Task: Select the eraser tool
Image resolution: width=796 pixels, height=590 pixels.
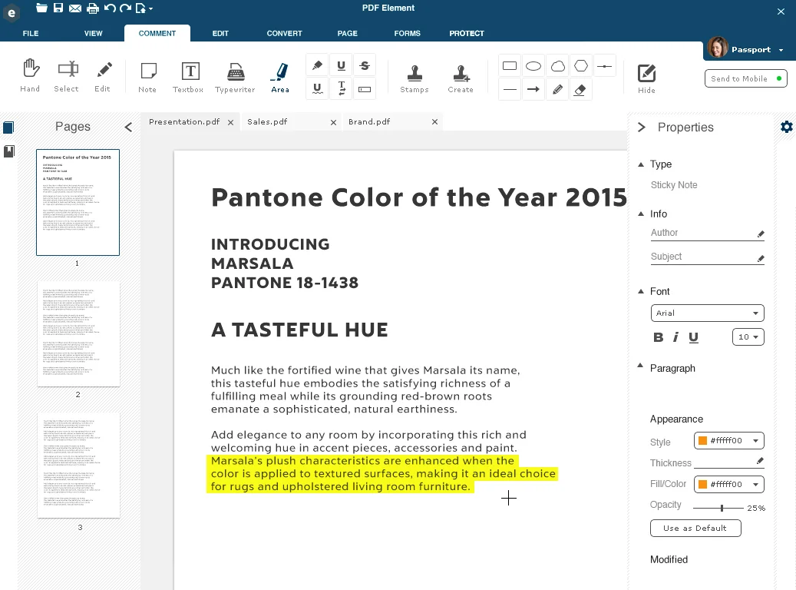Action: [x=580, y=89]
